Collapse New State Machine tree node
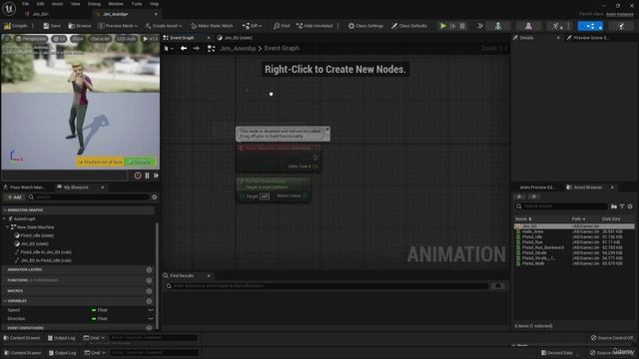Screen dimensions: 639x359 tap(8, 227)
